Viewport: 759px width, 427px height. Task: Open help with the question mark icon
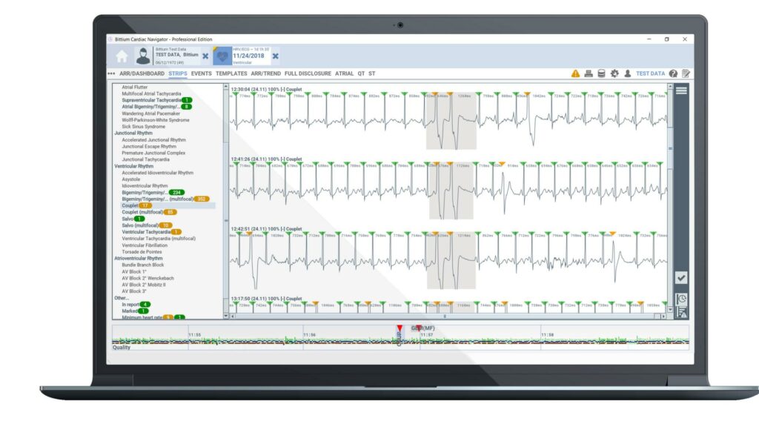coord(673,73)
